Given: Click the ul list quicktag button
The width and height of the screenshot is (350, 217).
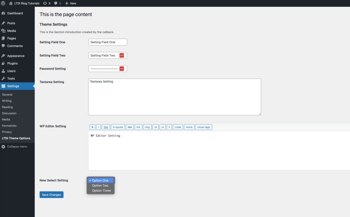Looking at the screenshot, I should coord(156,127).
